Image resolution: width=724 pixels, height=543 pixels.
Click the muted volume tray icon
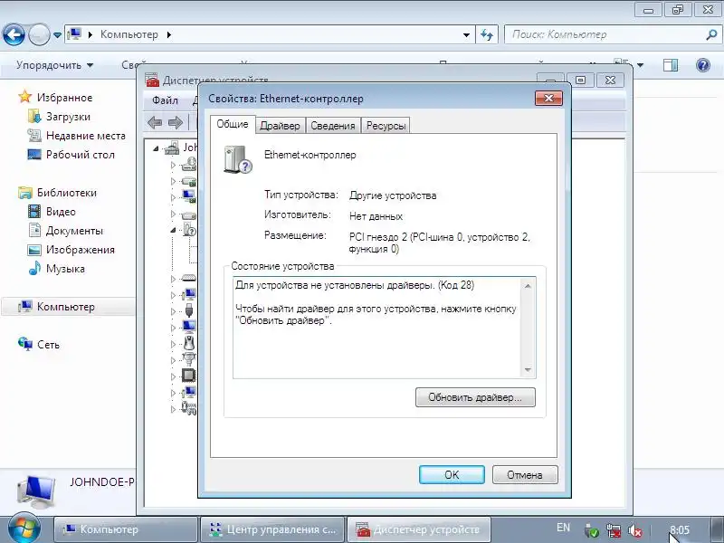pos(635,530)
